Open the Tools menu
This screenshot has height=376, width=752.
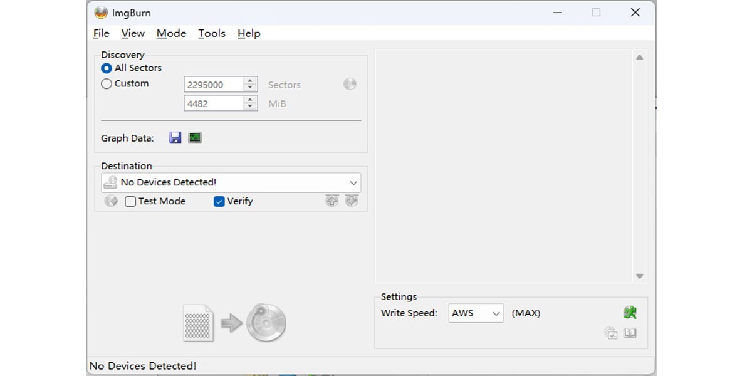(212, 34)
